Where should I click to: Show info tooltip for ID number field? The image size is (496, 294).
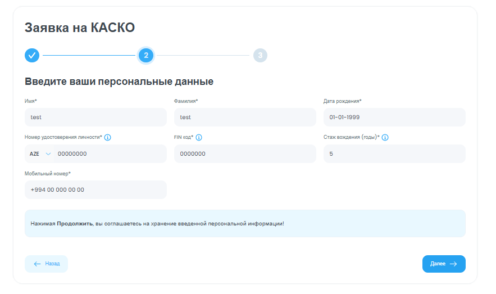(x=108, y=137)
